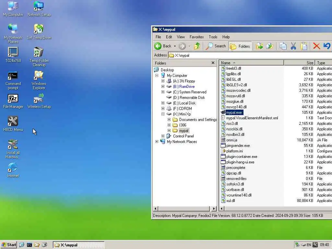
Task: Expand the (B:) RamDrive node
Action: [163, 86]
